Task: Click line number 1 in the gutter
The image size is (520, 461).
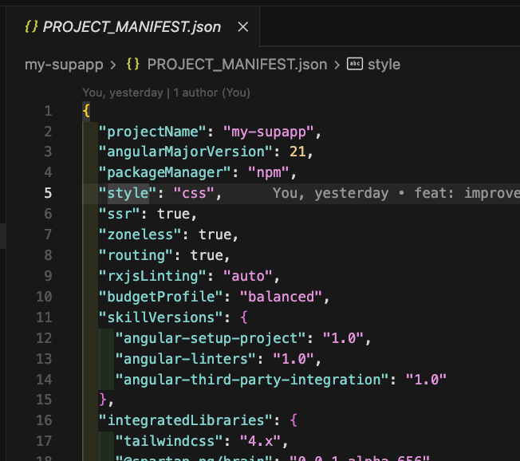Action: coord(49,111)
